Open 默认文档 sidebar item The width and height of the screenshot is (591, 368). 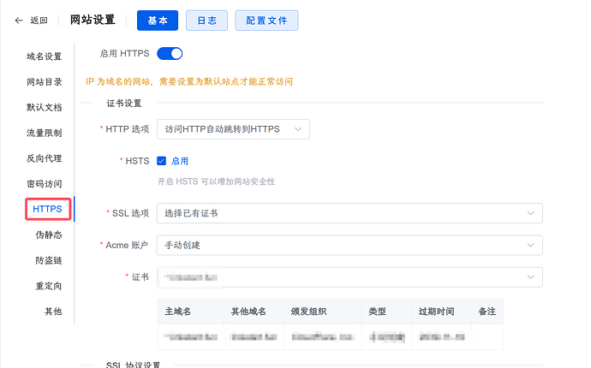(x=44, y=107)
